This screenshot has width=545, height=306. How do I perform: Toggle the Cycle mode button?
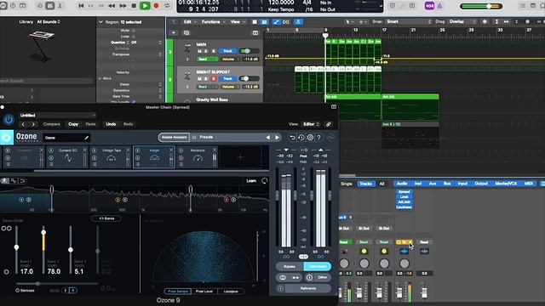[167, 6]
